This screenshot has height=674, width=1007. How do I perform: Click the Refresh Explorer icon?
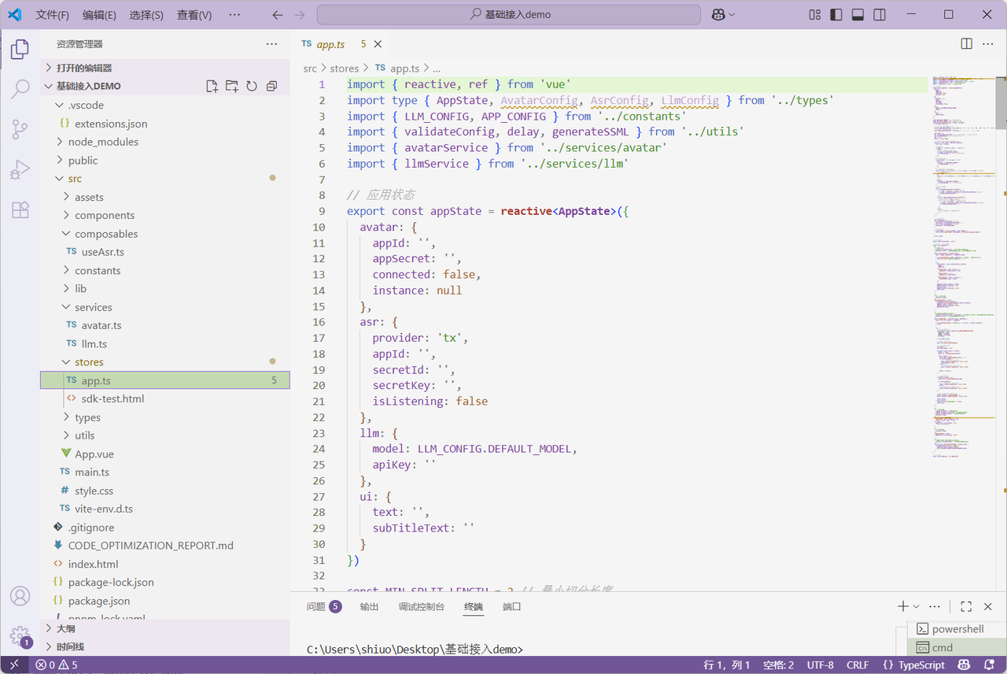[252, 86]
